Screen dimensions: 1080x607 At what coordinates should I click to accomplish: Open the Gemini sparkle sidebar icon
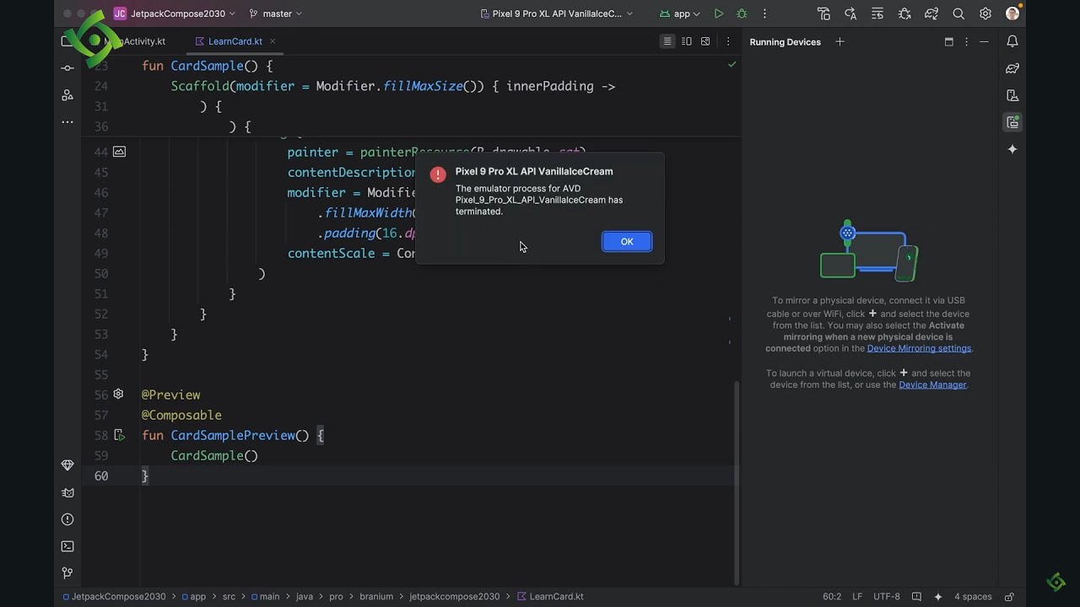point(1012,149)
